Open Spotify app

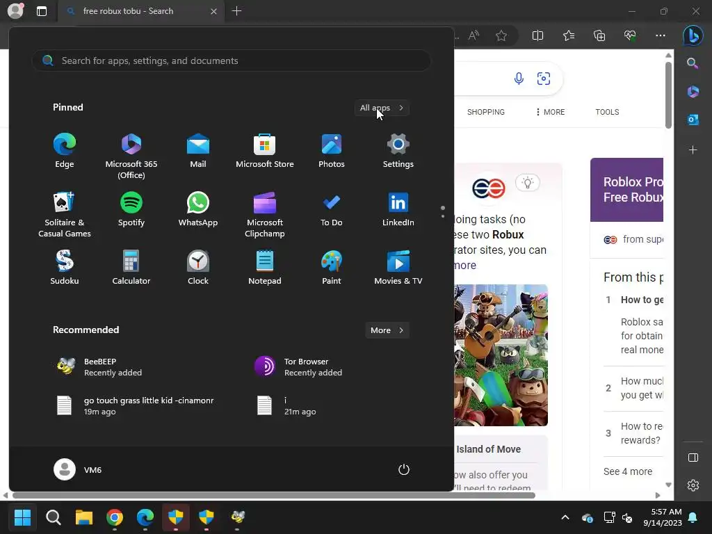pyautogui.click(x=131, y=209)
